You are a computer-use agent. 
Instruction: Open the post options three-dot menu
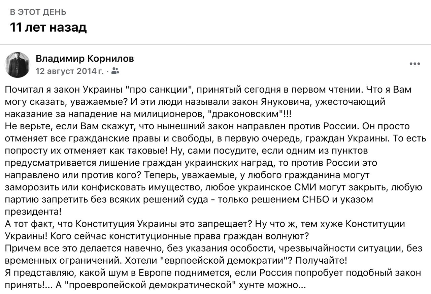point(415,64)
